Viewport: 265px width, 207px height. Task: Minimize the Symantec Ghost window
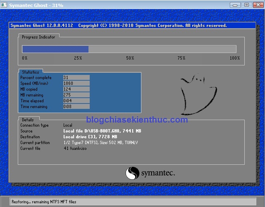tap(235, 5)
